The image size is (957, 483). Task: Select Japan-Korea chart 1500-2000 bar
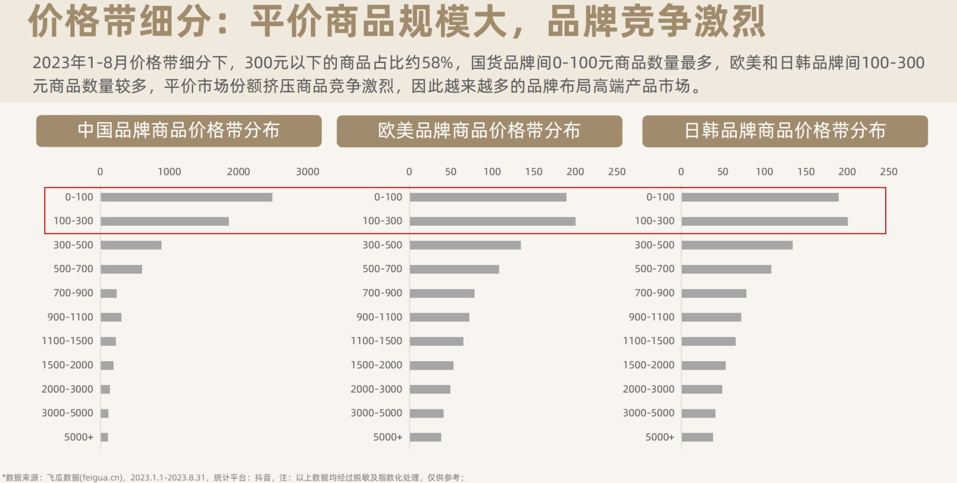[x=704, y=365]
